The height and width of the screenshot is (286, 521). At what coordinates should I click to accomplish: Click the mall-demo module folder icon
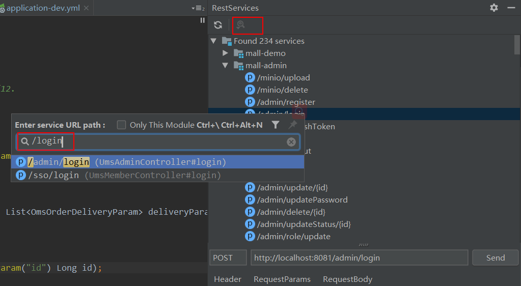238,53
